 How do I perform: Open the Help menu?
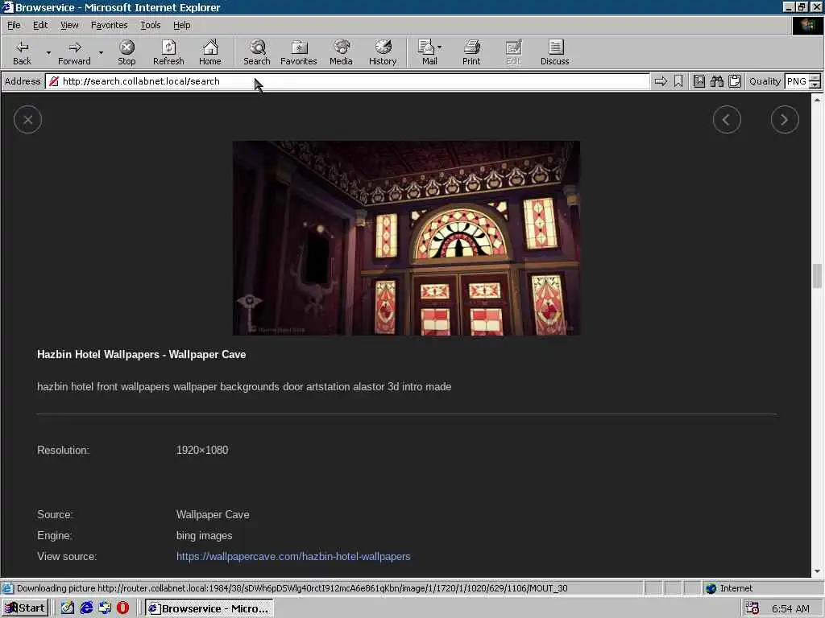(x=181, y=25)
